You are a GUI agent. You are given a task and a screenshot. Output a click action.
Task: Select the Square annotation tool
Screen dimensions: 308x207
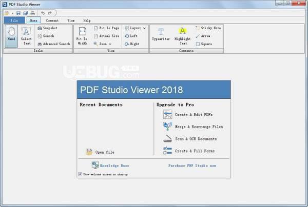(204, 44)
